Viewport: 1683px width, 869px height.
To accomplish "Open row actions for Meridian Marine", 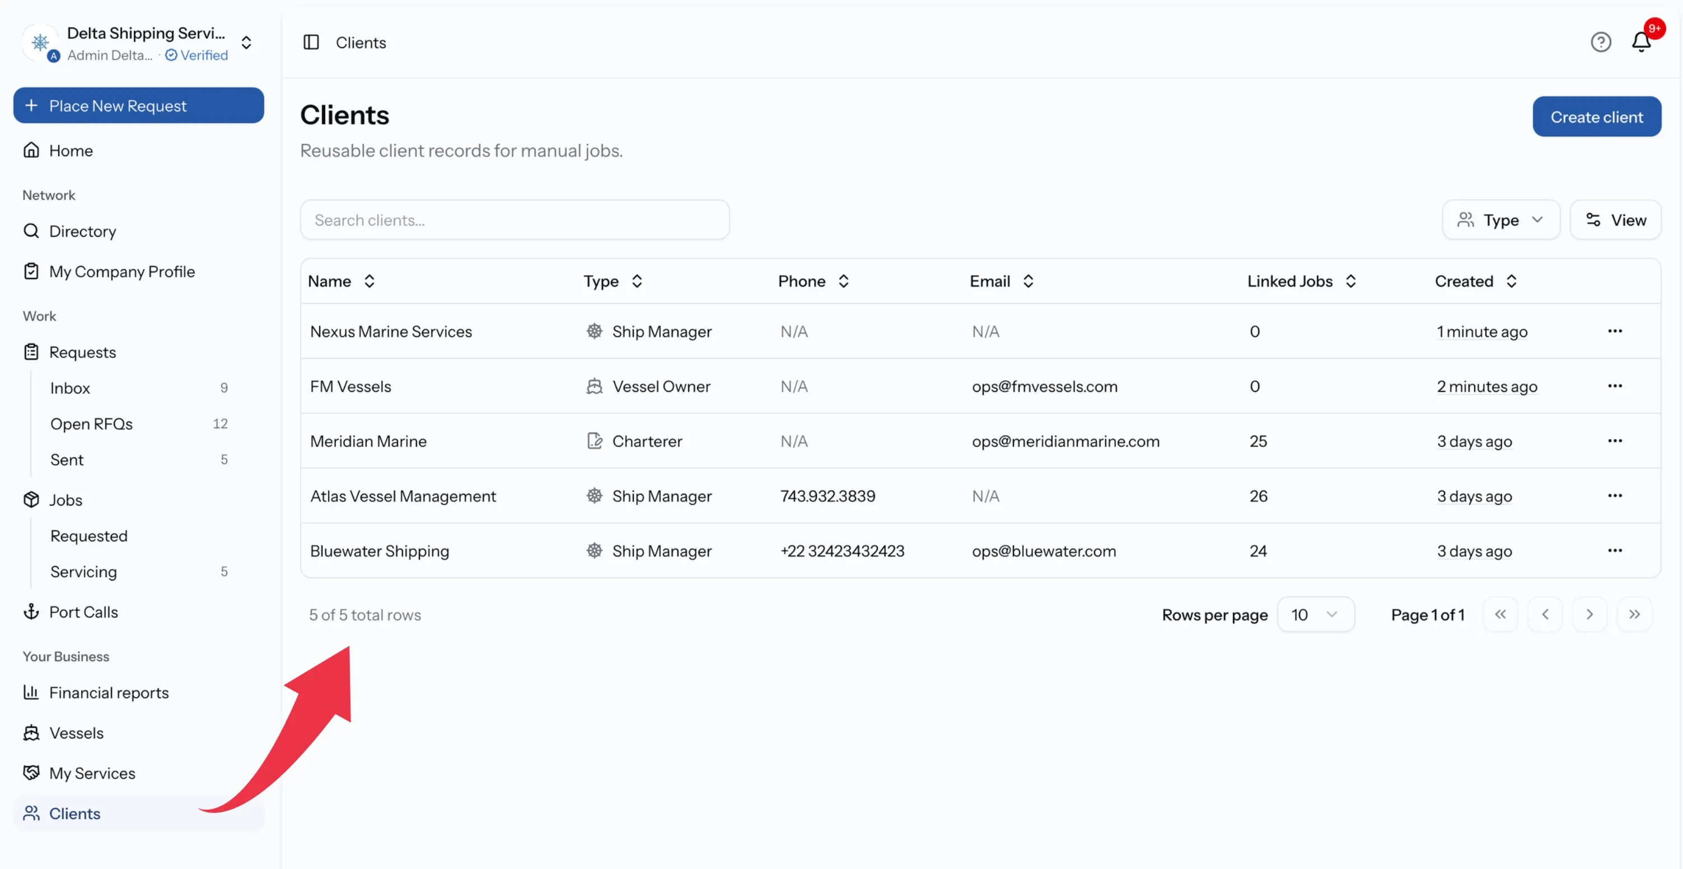I will (x=1615, y=441).
